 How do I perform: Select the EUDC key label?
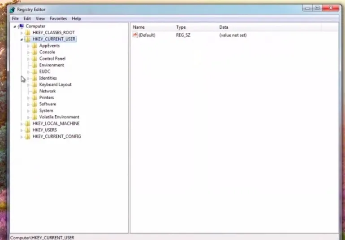pos(45,71)
